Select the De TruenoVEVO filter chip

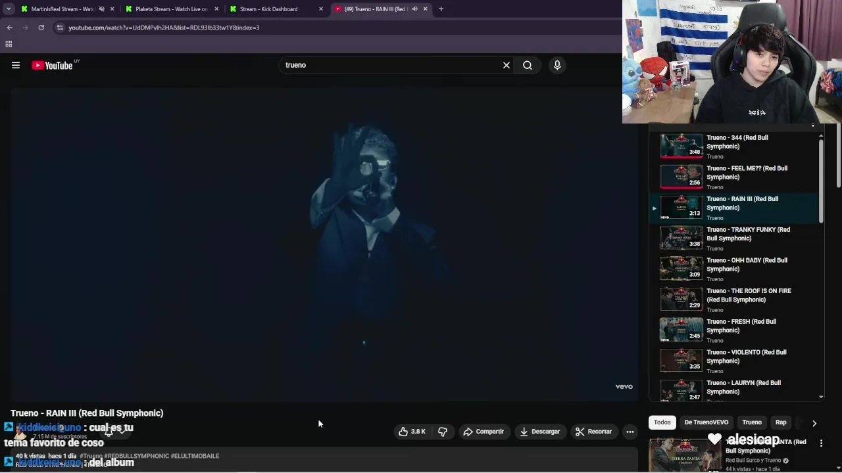coord(706,422)
